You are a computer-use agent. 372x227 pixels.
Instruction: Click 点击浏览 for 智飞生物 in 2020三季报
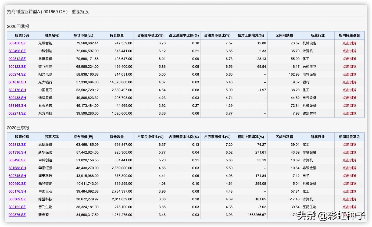[349, 207]
